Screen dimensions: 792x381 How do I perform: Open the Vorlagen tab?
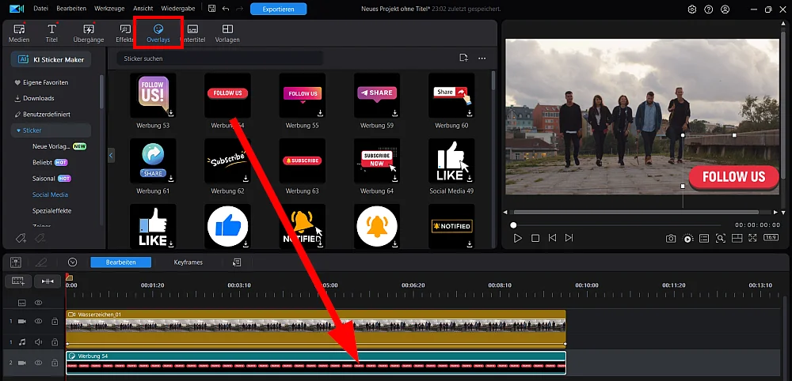pyautogui.click(x=227, y=33)
